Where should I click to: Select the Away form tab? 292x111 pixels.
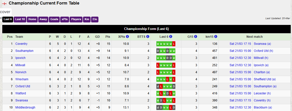pyautogui.click(x=43, y=19)
